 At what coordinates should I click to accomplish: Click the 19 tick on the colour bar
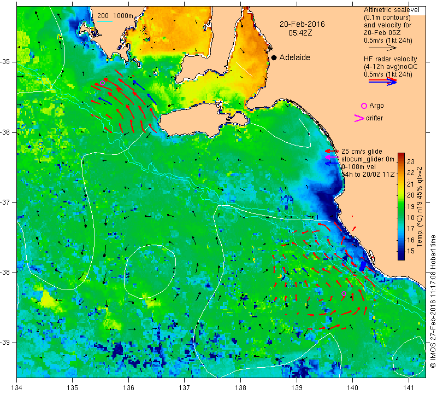411,207
